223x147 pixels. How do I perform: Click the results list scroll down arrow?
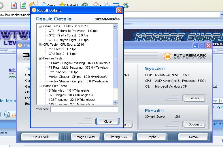coord(115,102)
